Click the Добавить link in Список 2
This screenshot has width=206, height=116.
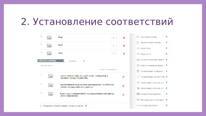point(72,61)
